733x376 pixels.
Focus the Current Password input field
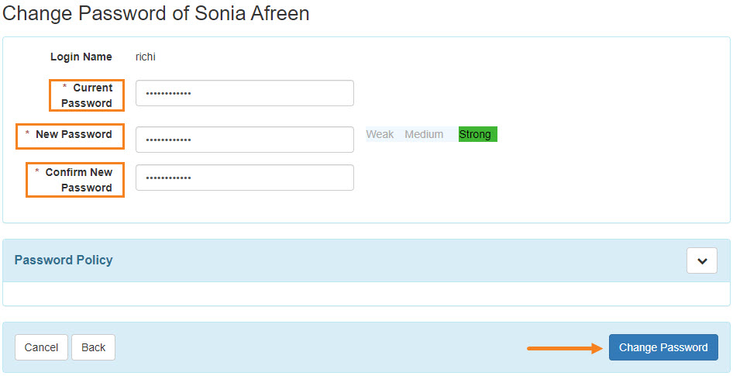pyautogui.click(x=244, y=93)
